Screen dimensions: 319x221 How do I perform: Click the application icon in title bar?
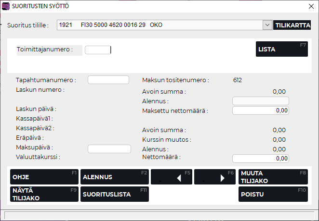point(6,7)
